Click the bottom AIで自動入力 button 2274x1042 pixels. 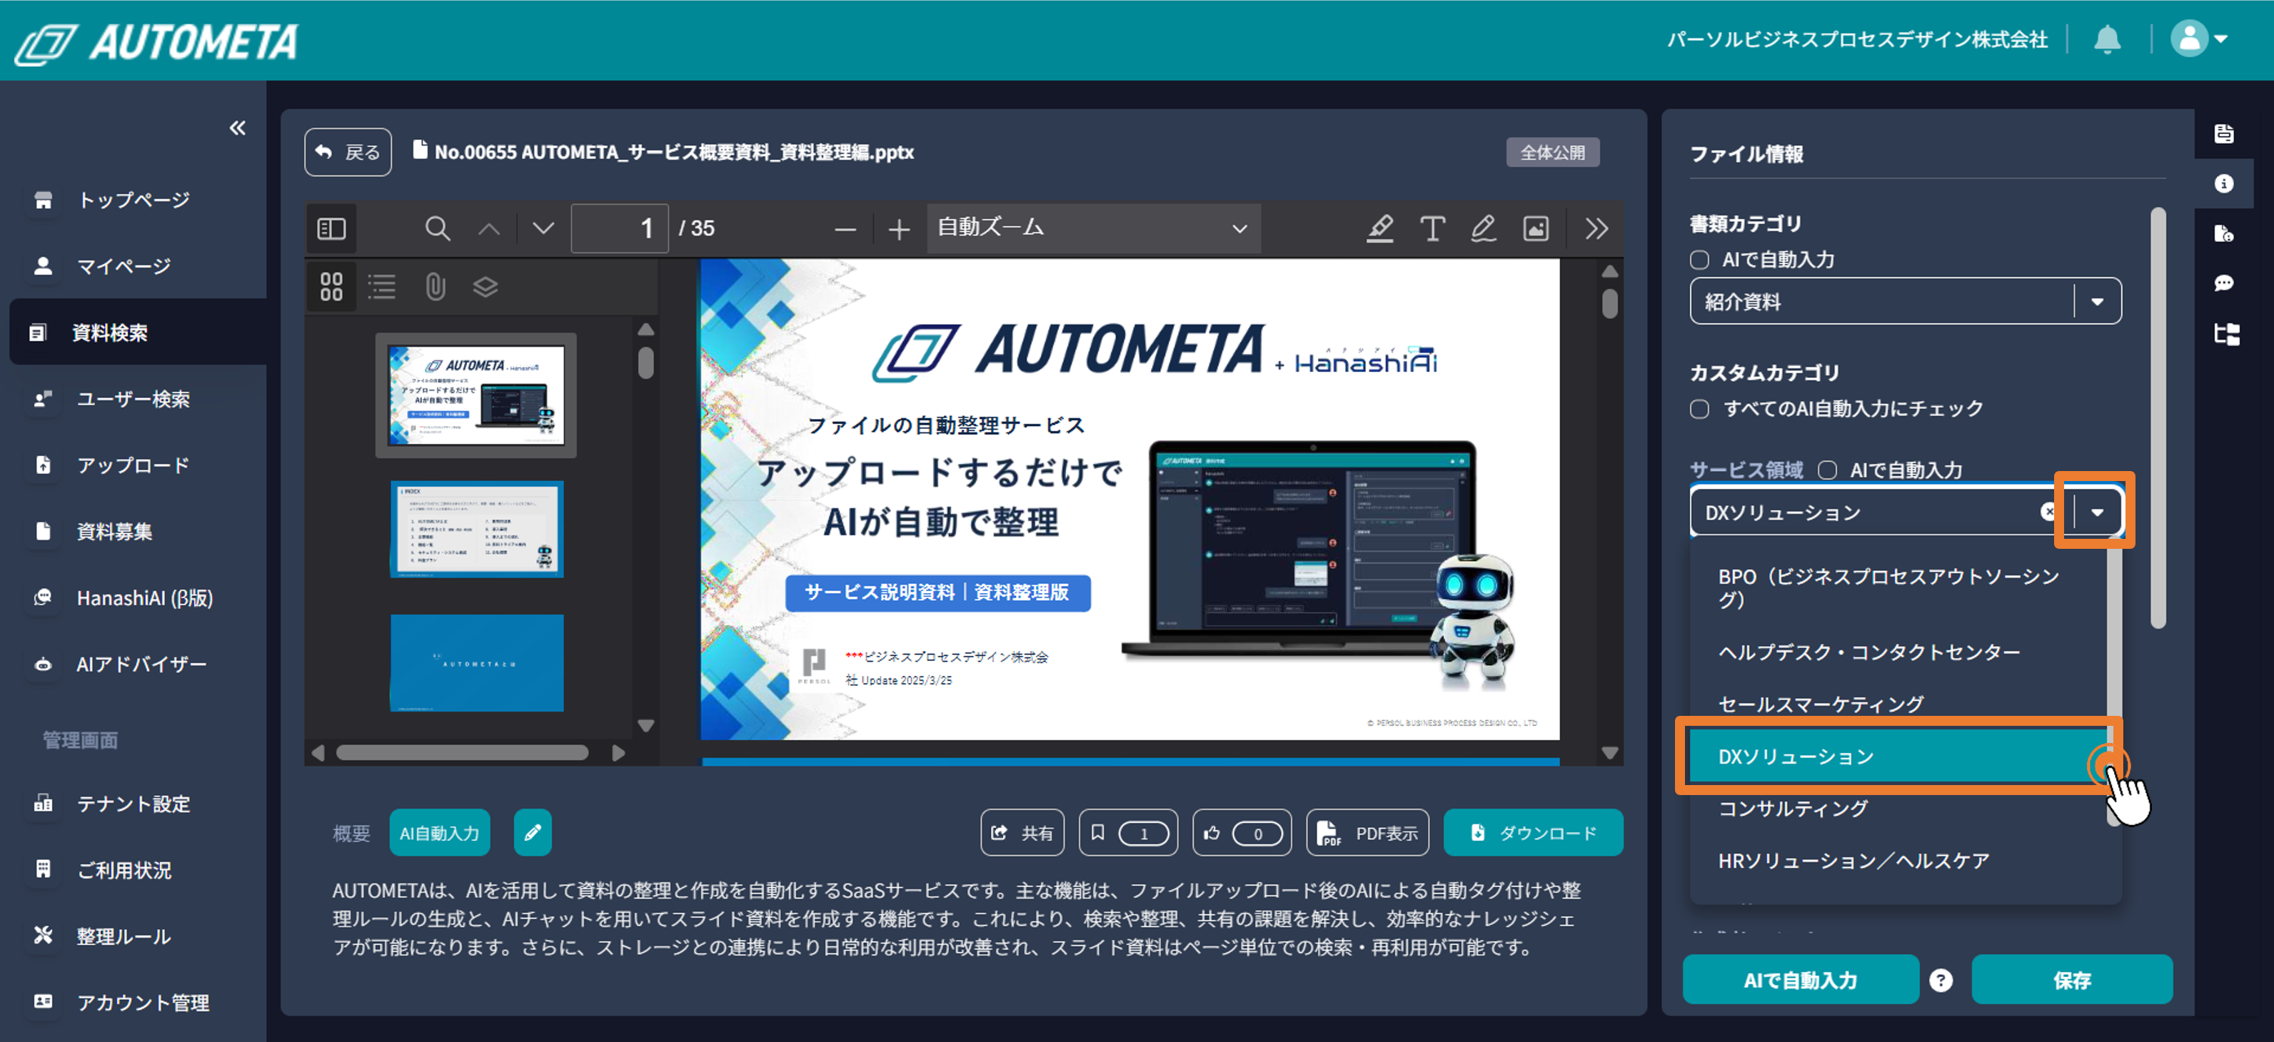(x=1801, y=980)
